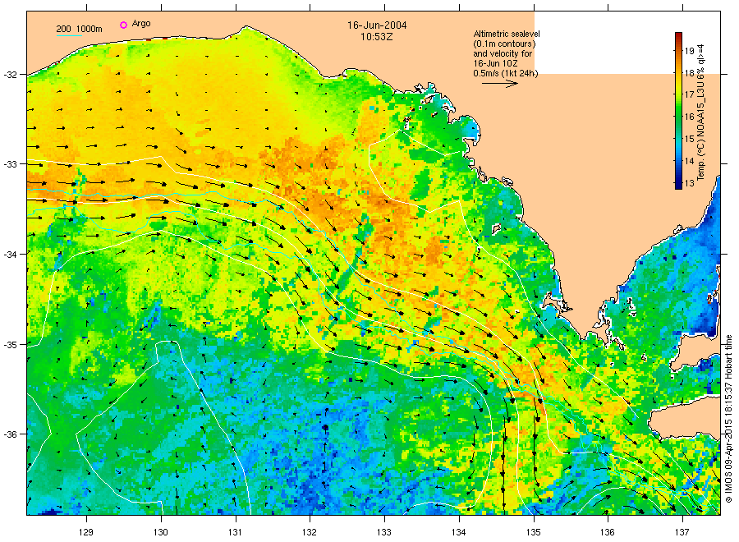The image size is (739, 542).
Task: Click the 18 label on color bar
Action: 689,73
